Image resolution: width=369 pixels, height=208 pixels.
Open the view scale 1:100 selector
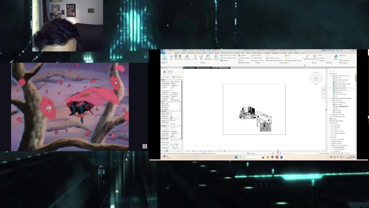(x=187, y=151)
